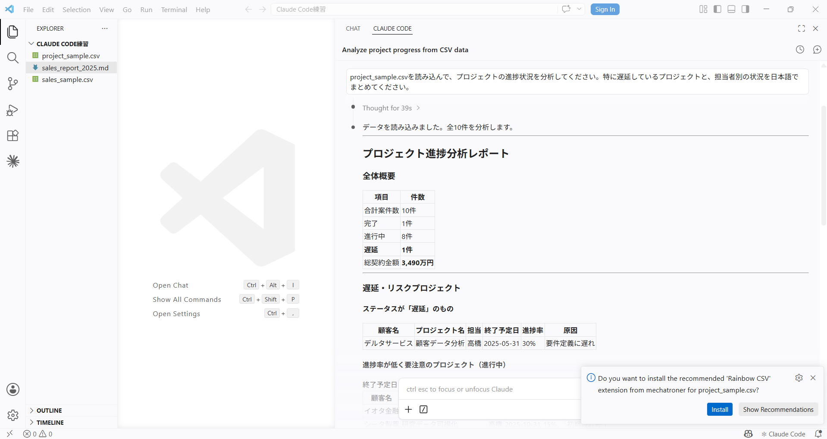This screenshot has width=827, height=439.
Task: Open sales_sample.csv file
Action: [72, 79]
